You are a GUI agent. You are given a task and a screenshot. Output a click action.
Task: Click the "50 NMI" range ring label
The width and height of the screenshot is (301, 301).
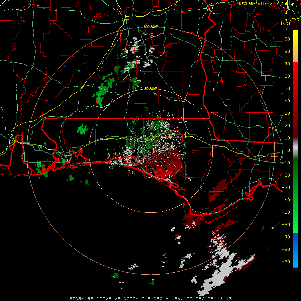click(x=150, y=89)
